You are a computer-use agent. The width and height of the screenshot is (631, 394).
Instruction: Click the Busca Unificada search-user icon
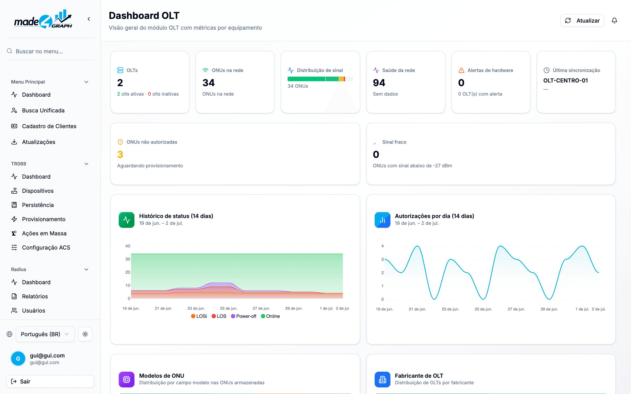coord(14,110)
